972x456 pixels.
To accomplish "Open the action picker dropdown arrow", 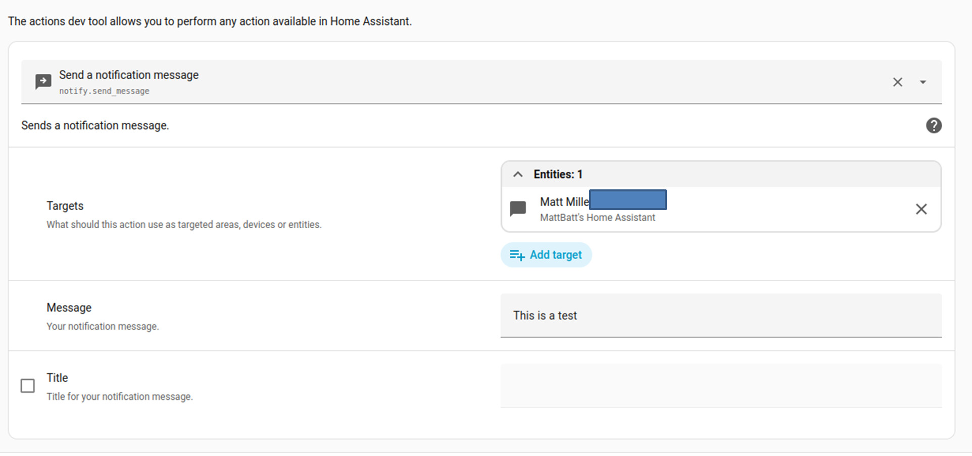I will pos(922,82).
